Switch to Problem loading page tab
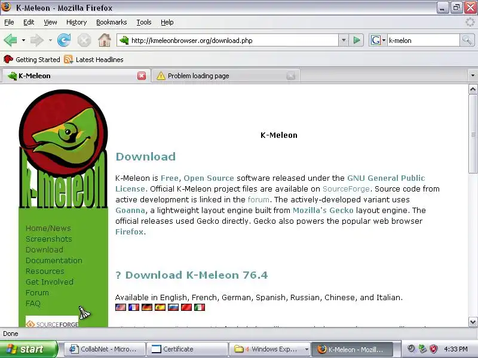Image resolution: width=478 pixels, height=358 pixels. (x=226, y=76)
